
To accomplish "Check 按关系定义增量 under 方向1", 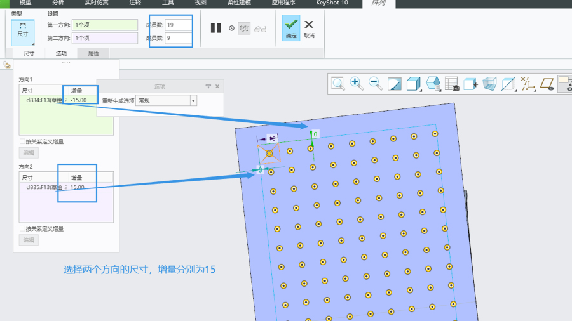I will coord(22,141).
